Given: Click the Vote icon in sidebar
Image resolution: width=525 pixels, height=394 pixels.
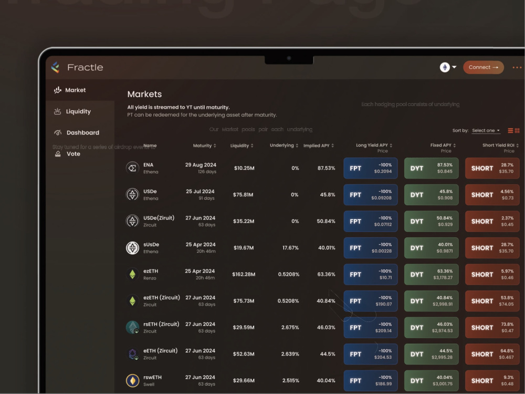Looking at the screenshot, I should point(58,154).
